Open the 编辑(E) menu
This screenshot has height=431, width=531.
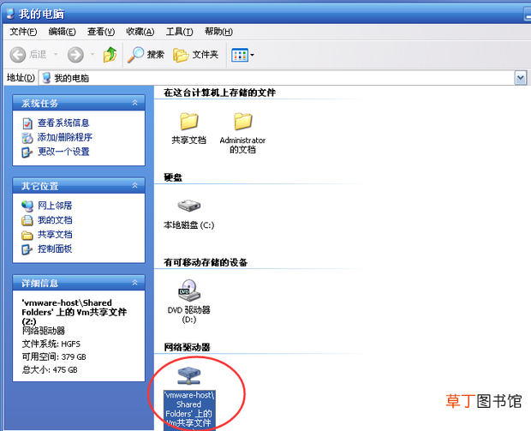tap(62, 32)
